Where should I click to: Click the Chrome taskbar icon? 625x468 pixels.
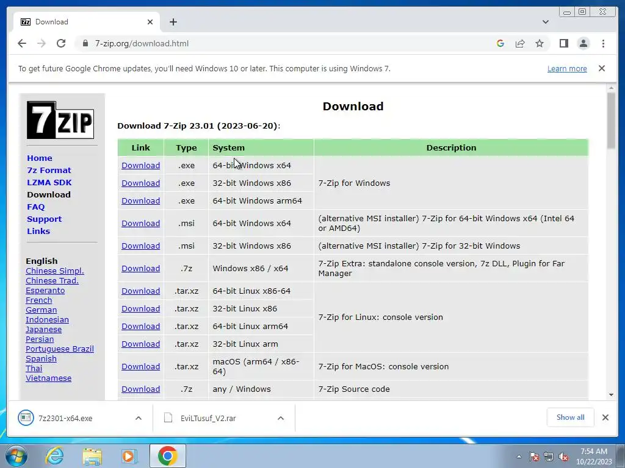click(167, 456)
